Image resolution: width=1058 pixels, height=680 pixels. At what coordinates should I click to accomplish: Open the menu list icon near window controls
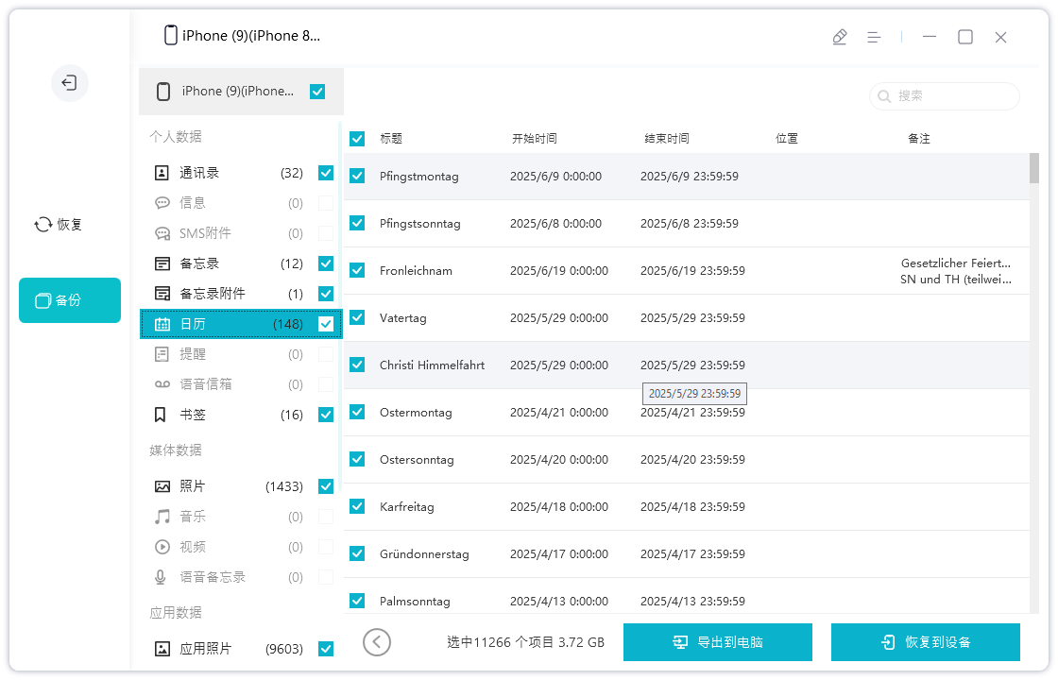[x=874, y=36]
